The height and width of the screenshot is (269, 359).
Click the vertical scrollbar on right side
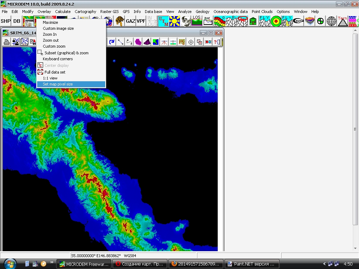point(356,130)
